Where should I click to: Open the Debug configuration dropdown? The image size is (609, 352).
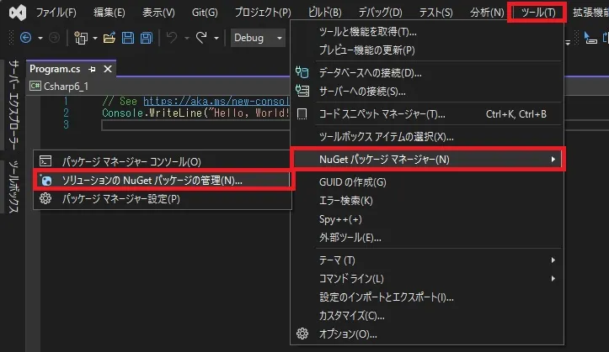[259, 38]
